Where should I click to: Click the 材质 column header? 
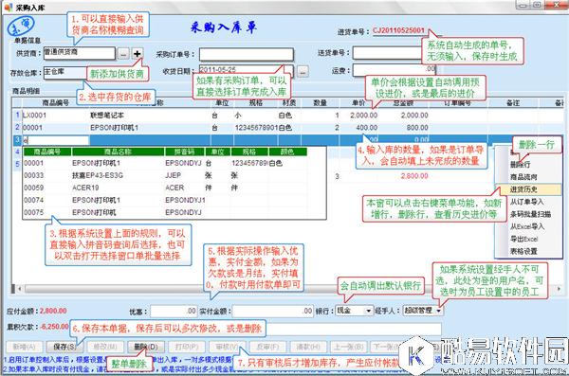click(289, 103)
